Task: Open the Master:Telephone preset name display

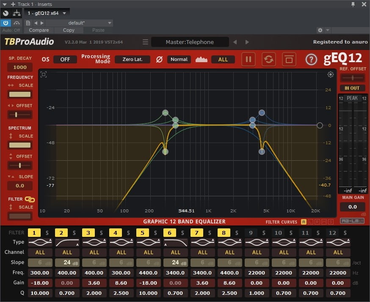Action: pos(190,42)
